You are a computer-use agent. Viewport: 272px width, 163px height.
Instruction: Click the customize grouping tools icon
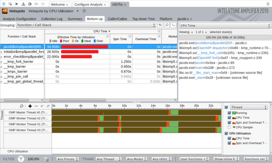[160, 25]
